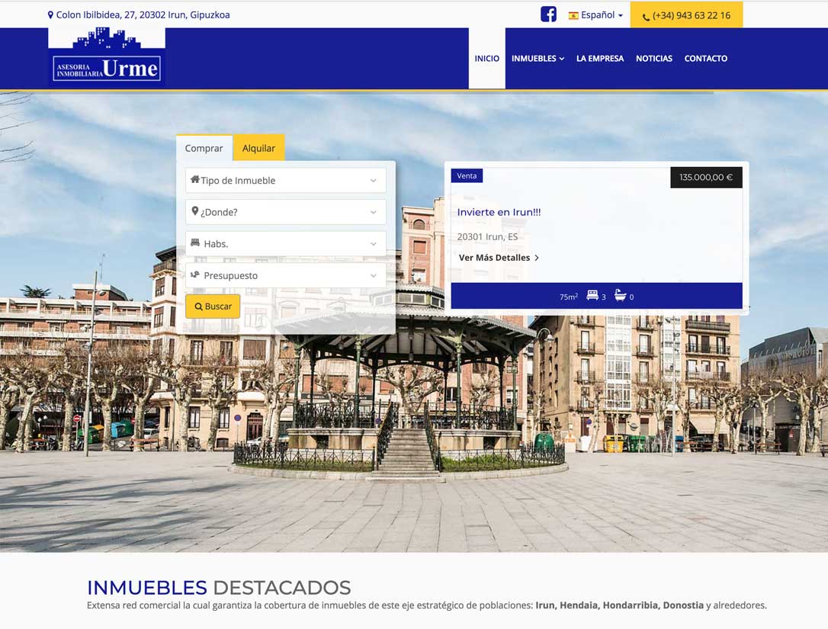
Task: Click the Facebook icon
Action: pyautogui.click(x=548, y=14)
